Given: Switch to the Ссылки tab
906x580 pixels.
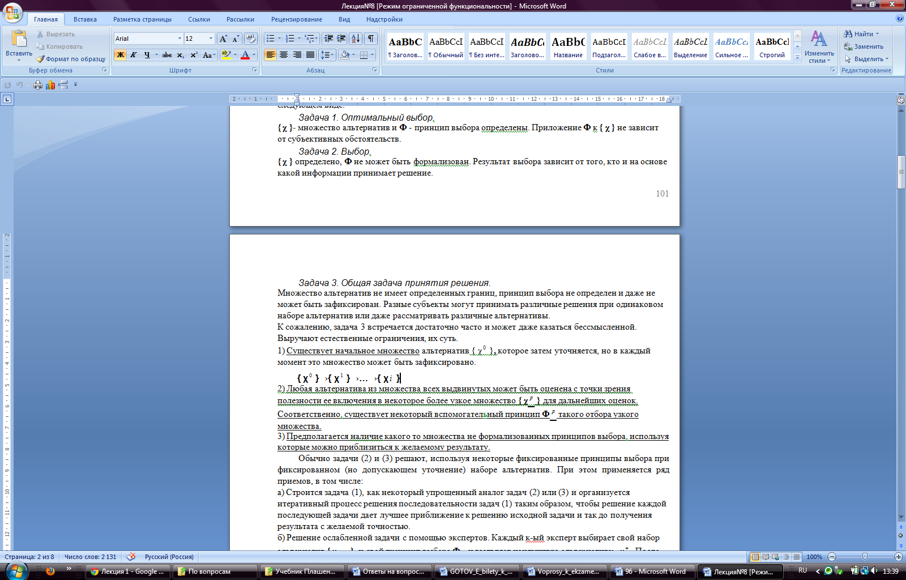Looking at the screenshot, I should (x=199, y=19).
